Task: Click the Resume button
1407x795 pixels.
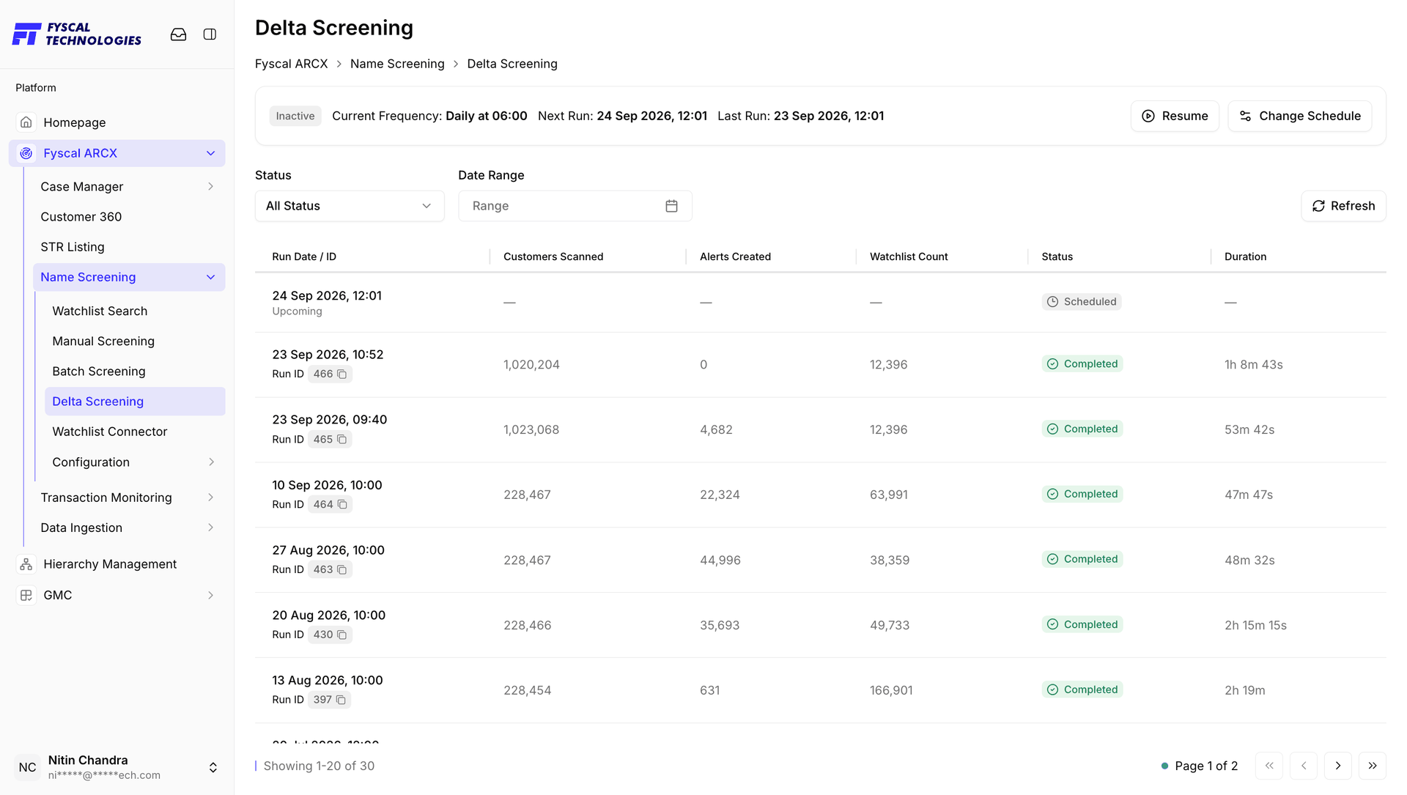Action: click(x=1175, y=116)
